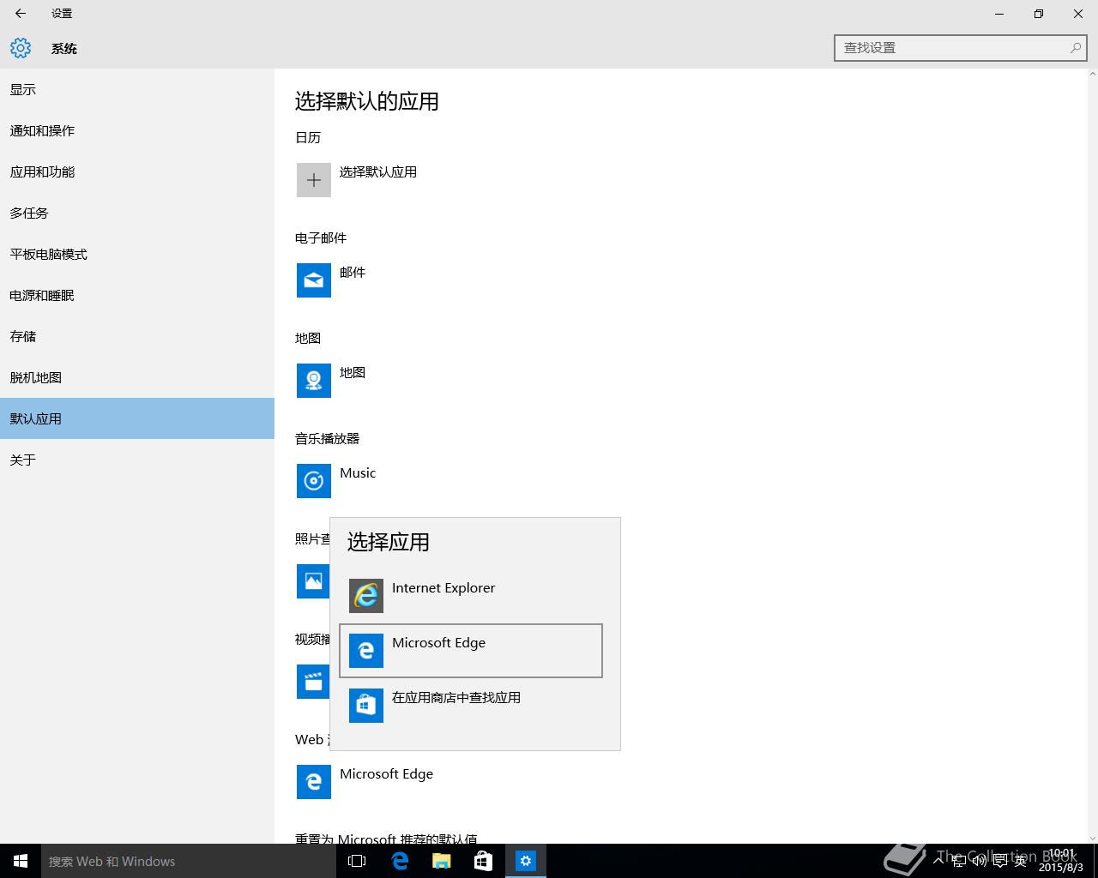This screenshot has width=1098, height=878.
Task: Open the 邮件 mail app icon
Action: click(314, 280)
